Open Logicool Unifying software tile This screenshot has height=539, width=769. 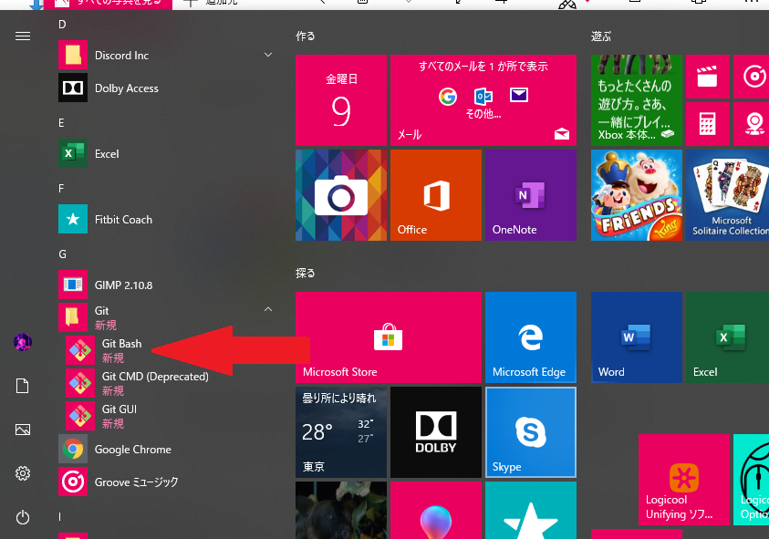click(683, 480)
